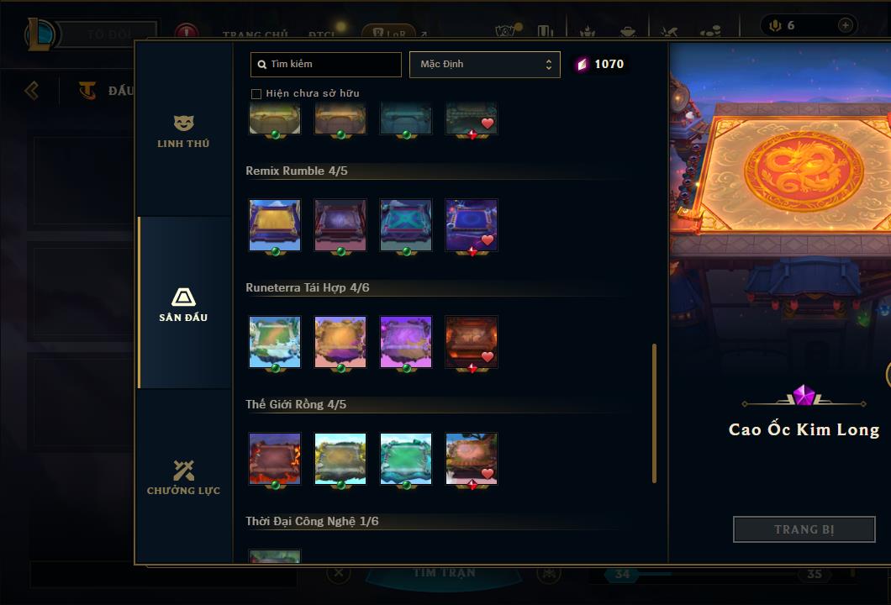Click the heart on Runeterra Tái Hợp fourth arena
This screenshot has width=891, height=605.
(488, 357)
